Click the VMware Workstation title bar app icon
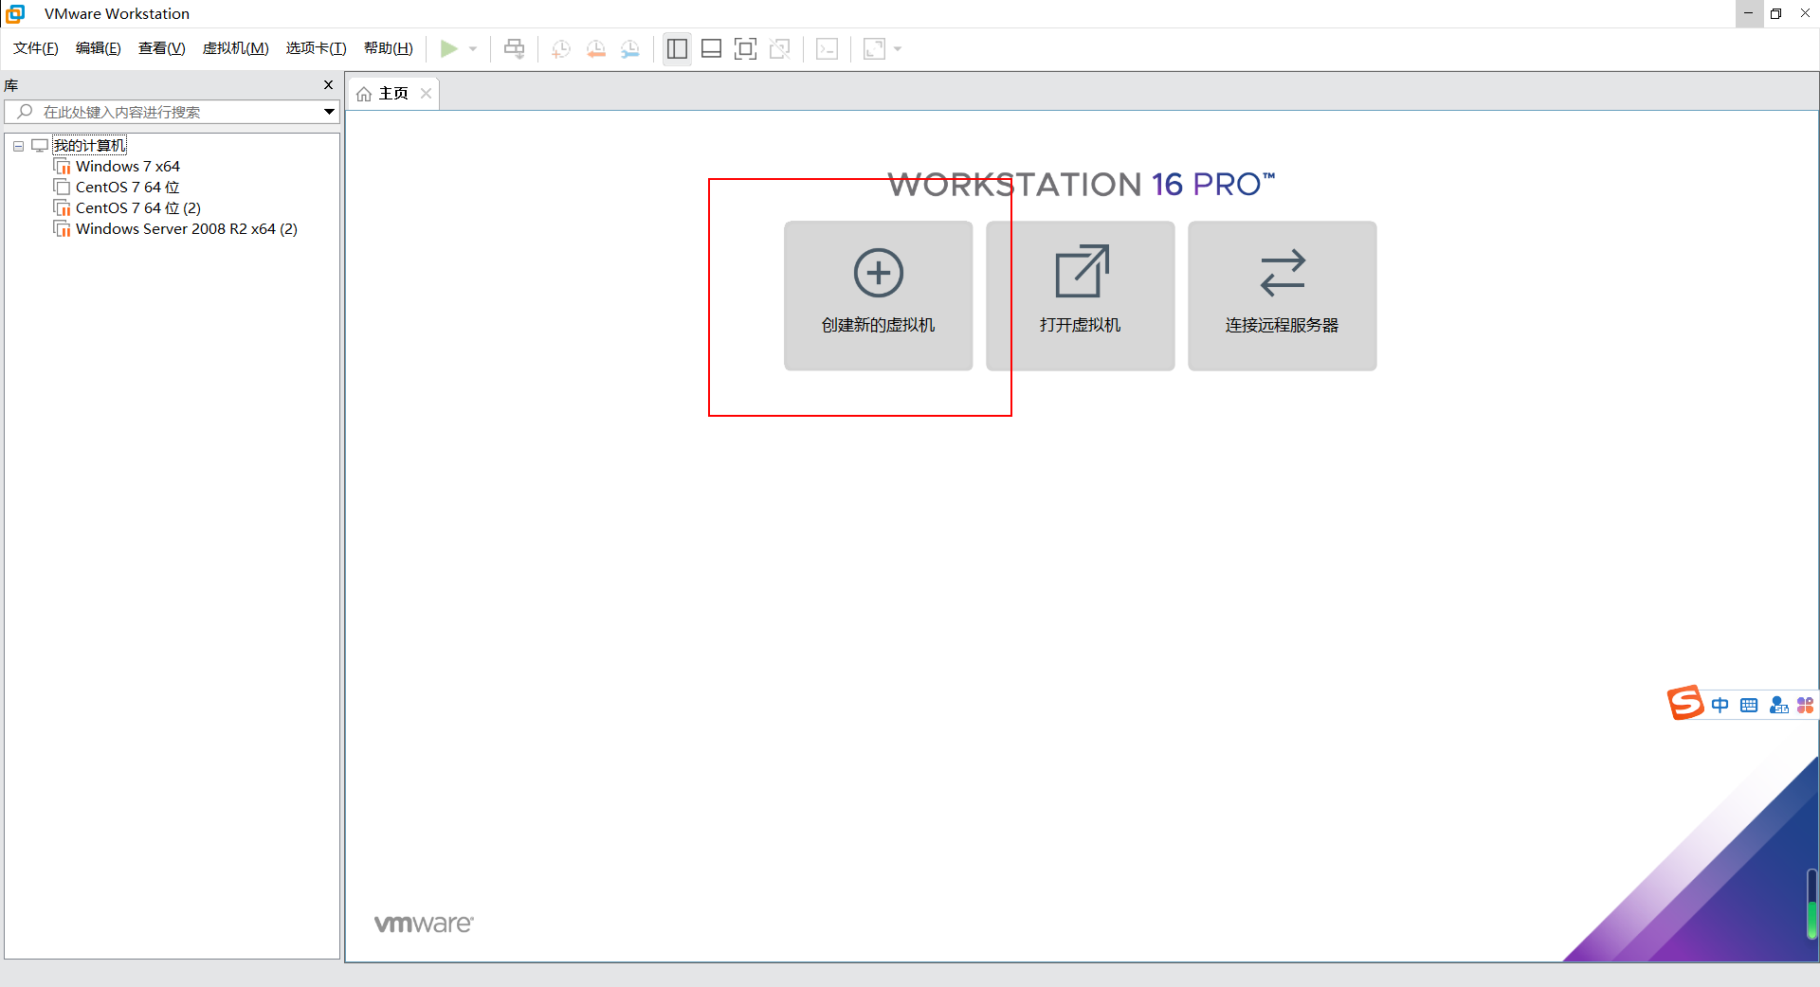1820x987 pixels. pyautogui.click(x=15, y=13)
